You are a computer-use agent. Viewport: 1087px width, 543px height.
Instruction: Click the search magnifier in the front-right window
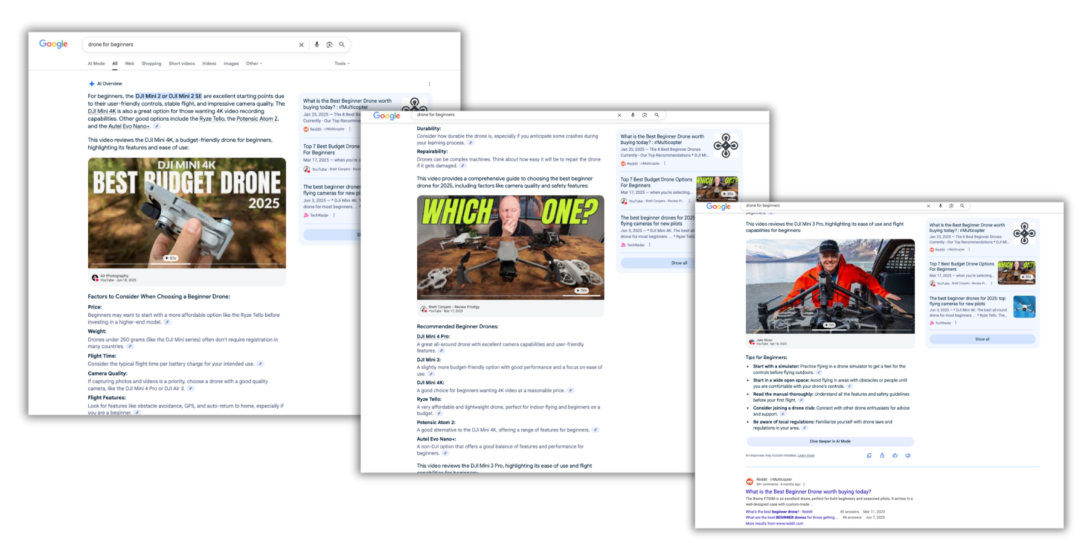(962, 206)
